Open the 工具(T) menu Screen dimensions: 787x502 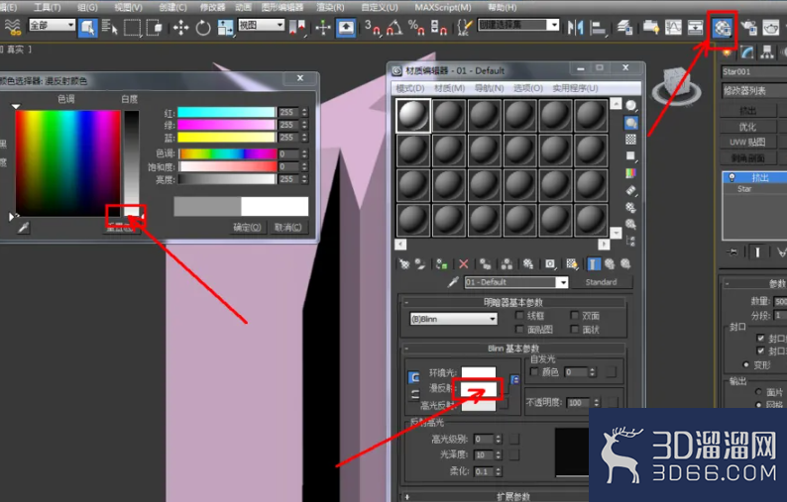pyautogui.click(x=48, y=7)
